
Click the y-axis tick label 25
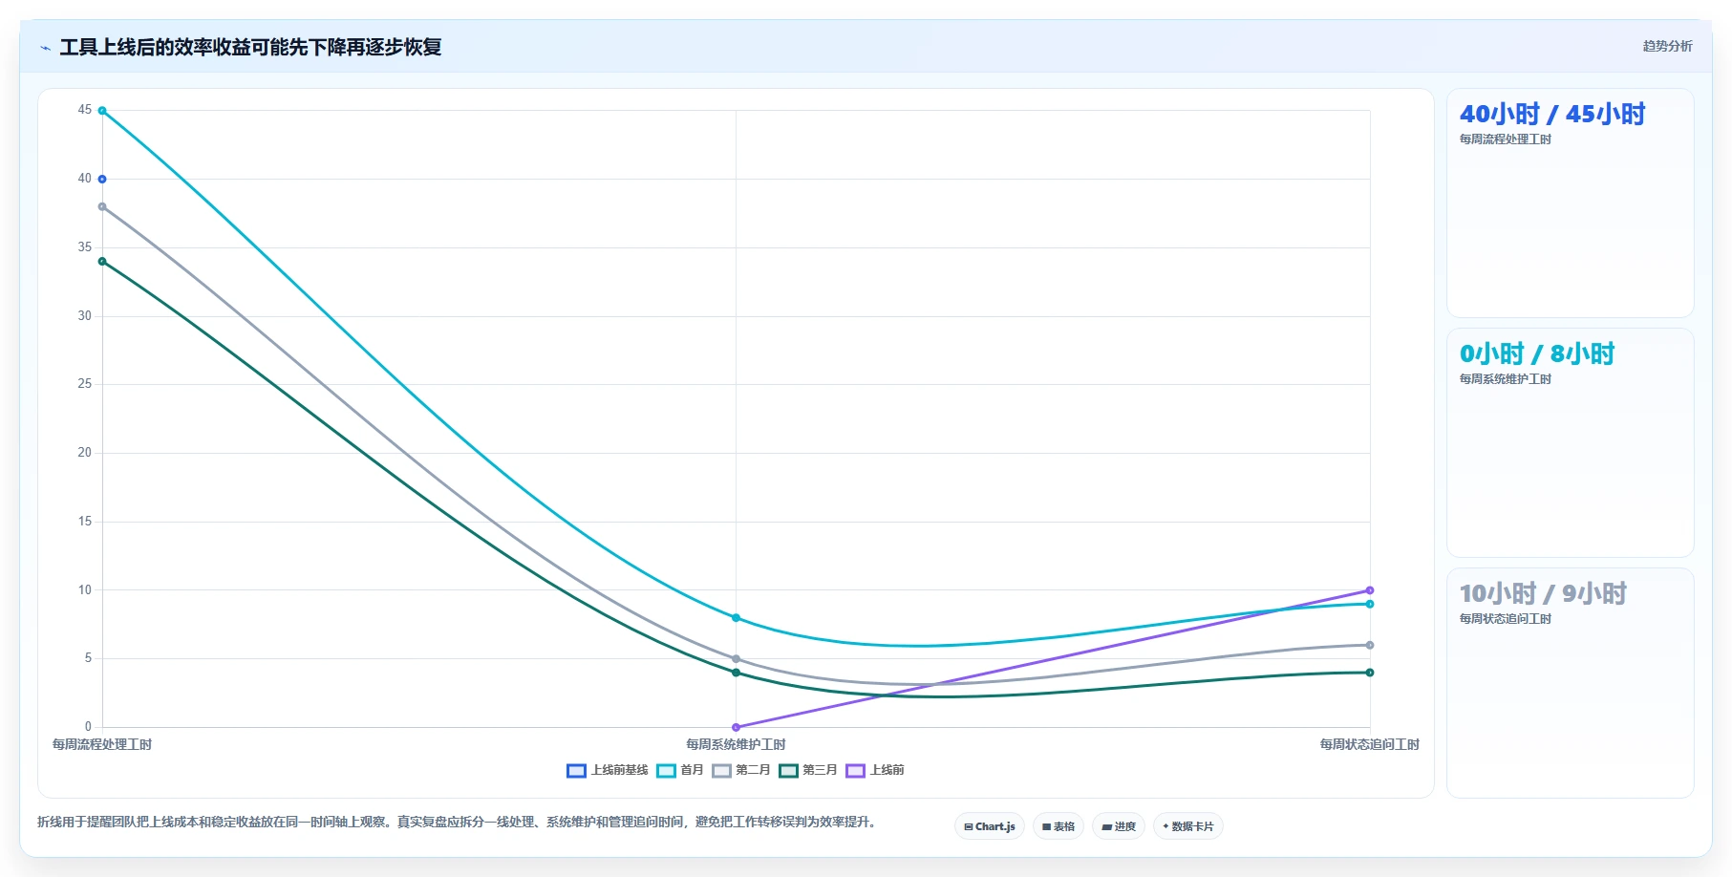(85, 384)
